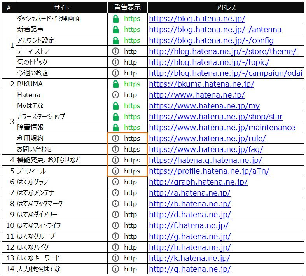This screenshot has height=276, width=306.
Task: Click the アドレス column header
Action: 226,8
